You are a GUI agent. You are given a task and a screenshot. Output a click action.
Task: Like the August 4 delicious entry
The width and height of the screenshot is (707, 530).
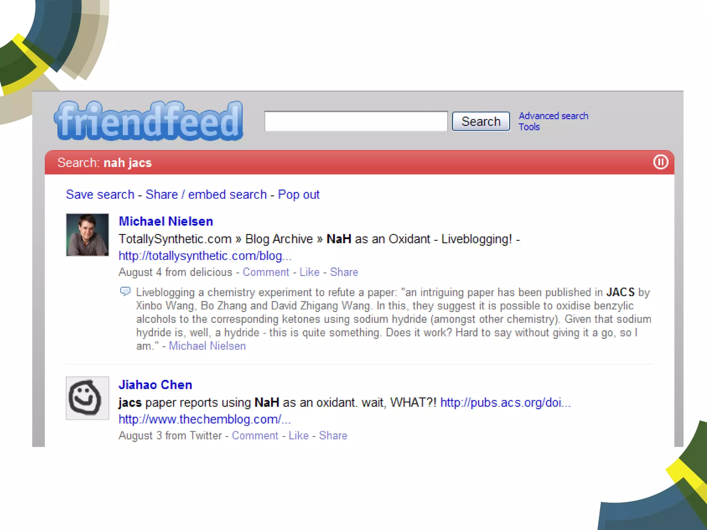(x=309, y=272)
